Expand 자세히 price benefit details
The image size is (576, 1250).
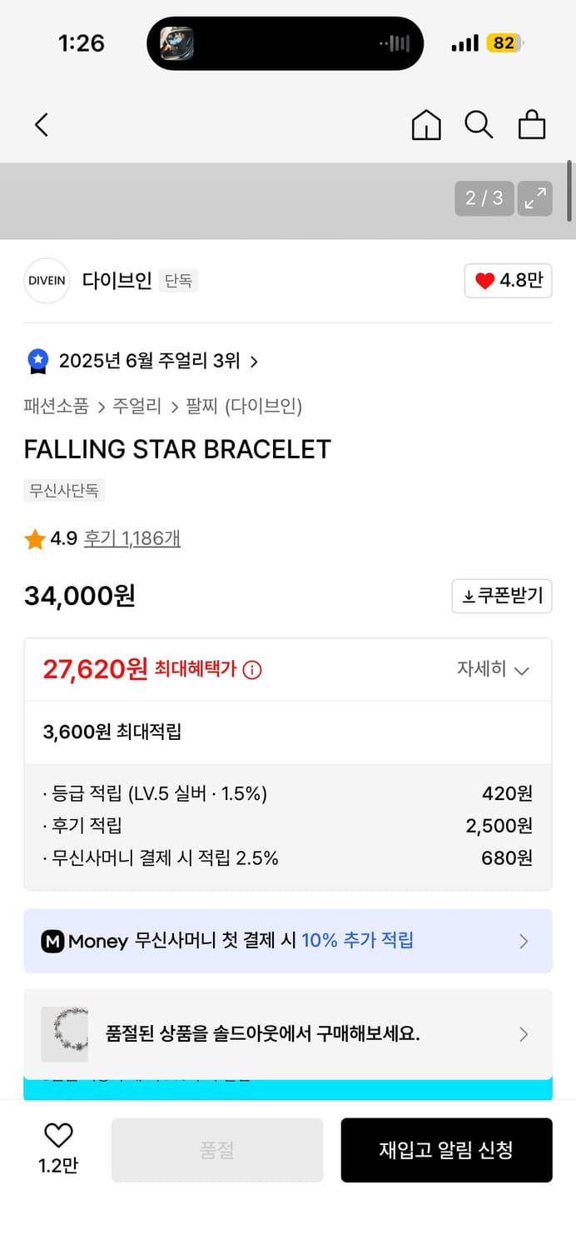pyautogui.click(x=494, y=669)
